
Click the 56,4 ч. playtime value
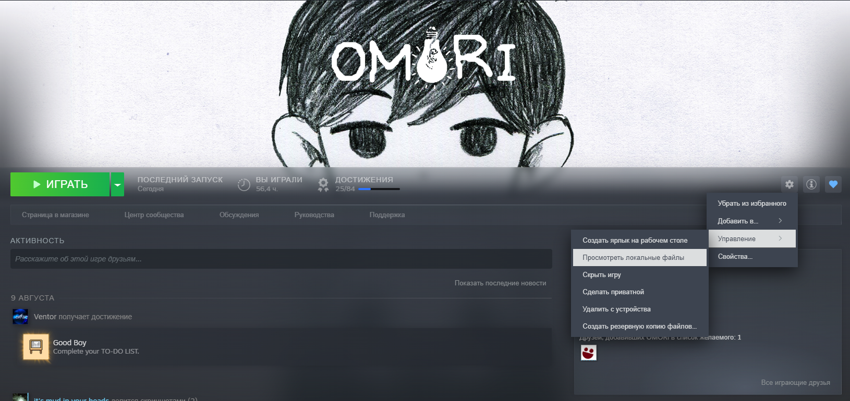coord(266,189)
